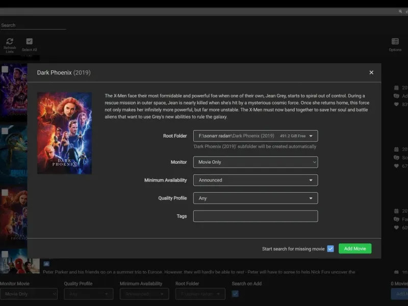Open the Options table icon
The image size is (408, 306).
pyautogui.click(x=395, y=41)
